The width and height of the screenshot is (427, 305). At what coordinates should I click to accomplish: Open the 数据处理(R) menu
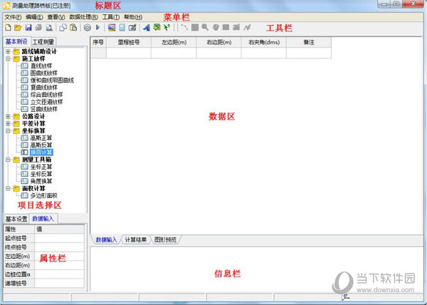(x=83, y=17)
